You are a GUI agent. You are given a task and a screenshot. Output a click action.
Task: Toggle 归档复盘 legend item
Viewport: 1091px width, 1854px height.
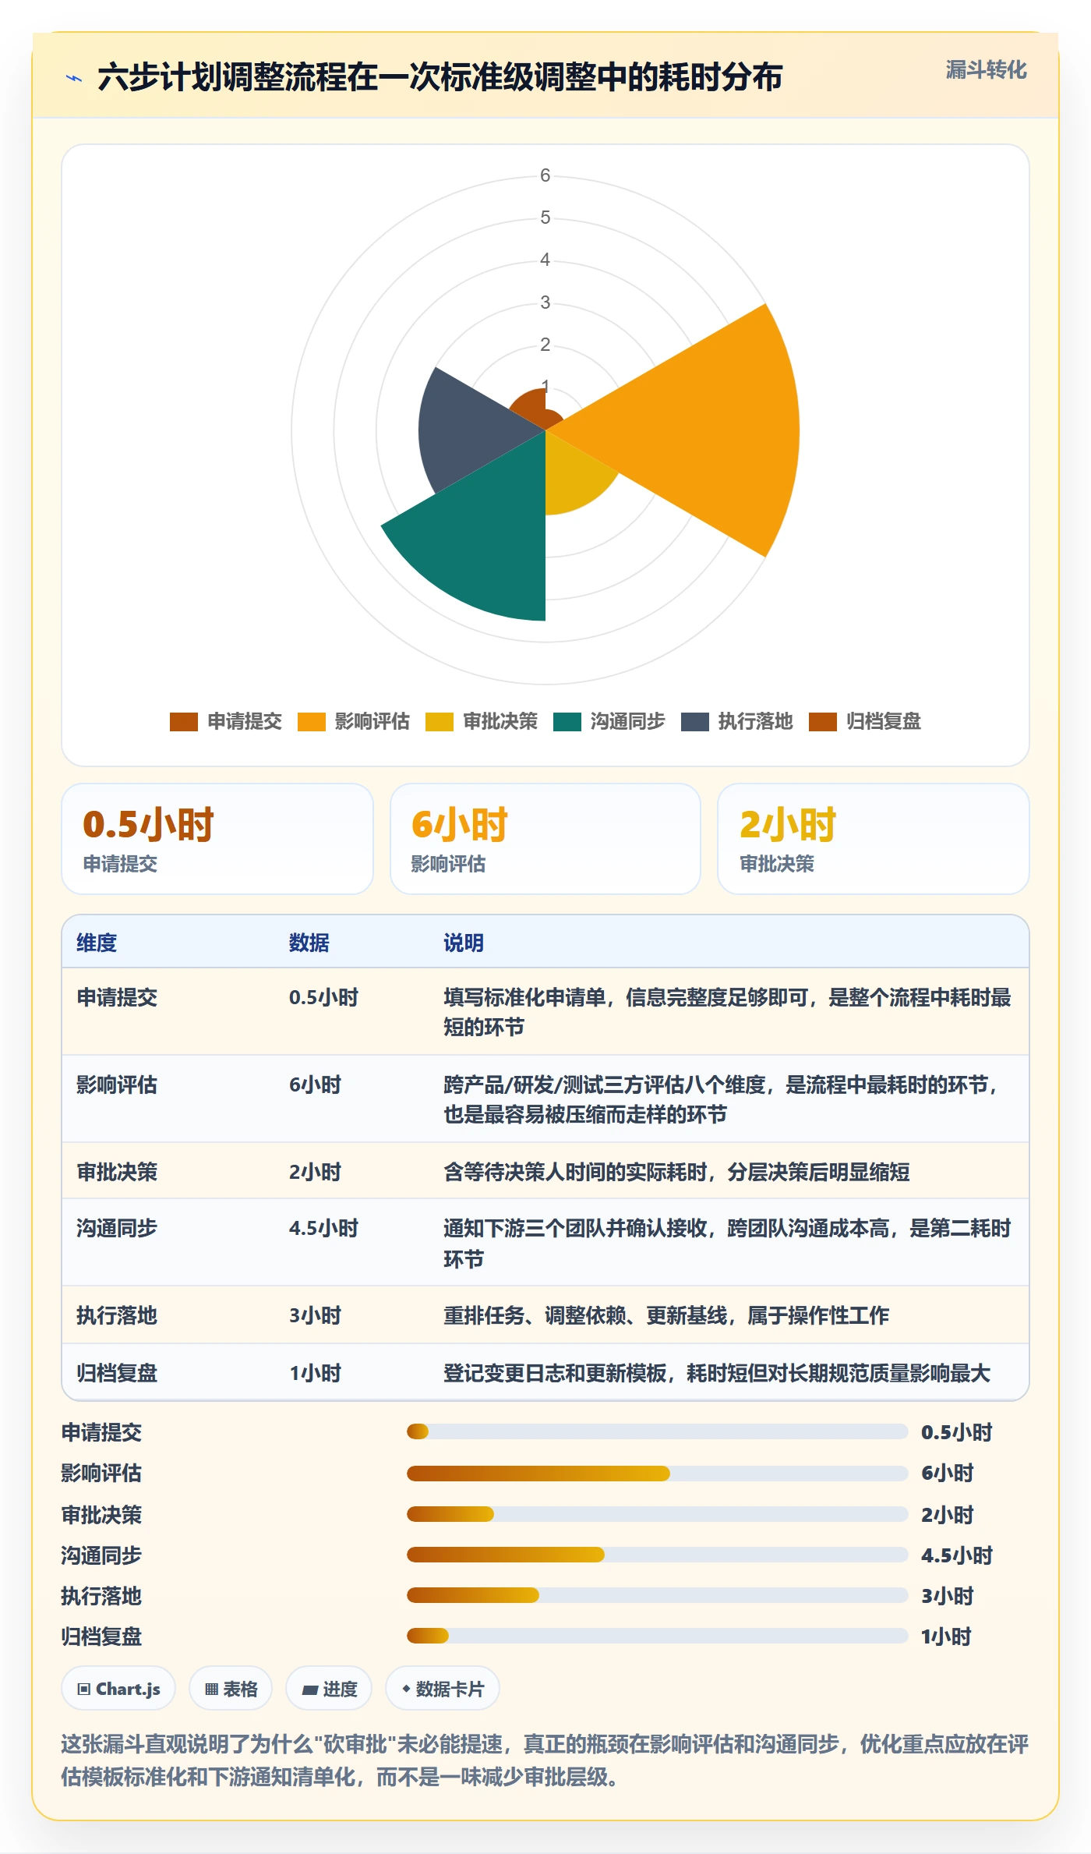(865, 722)
